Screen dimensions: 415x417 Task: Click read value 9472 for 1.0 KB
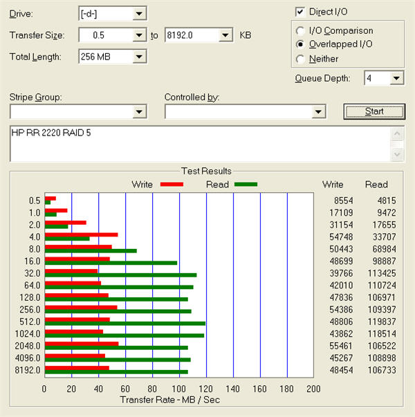[x=387, y=212]
